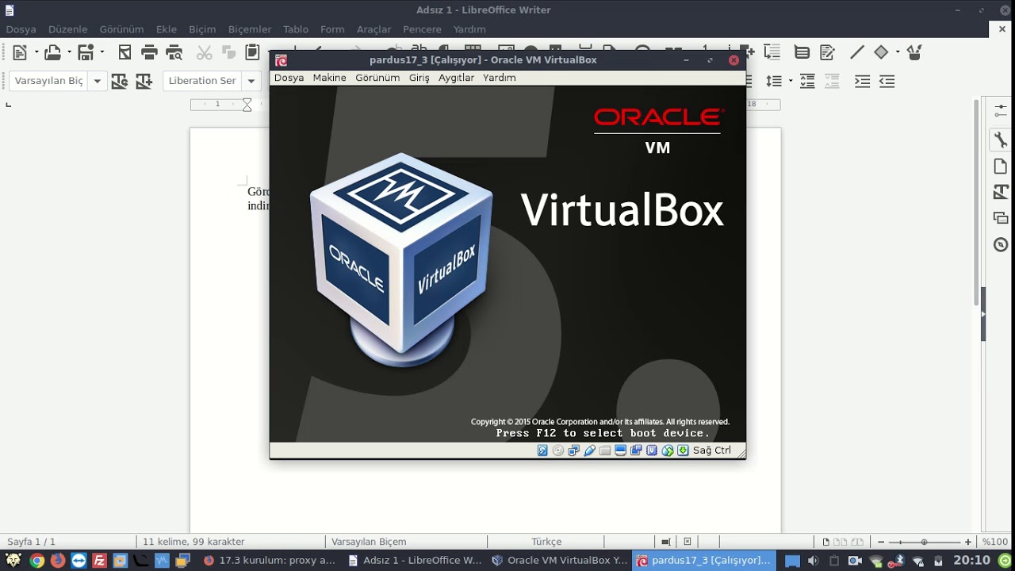Open Liberation Serif font name dropdown
Image resolution: width=1015 pixels, height=571 pixels.
[251, 81]
